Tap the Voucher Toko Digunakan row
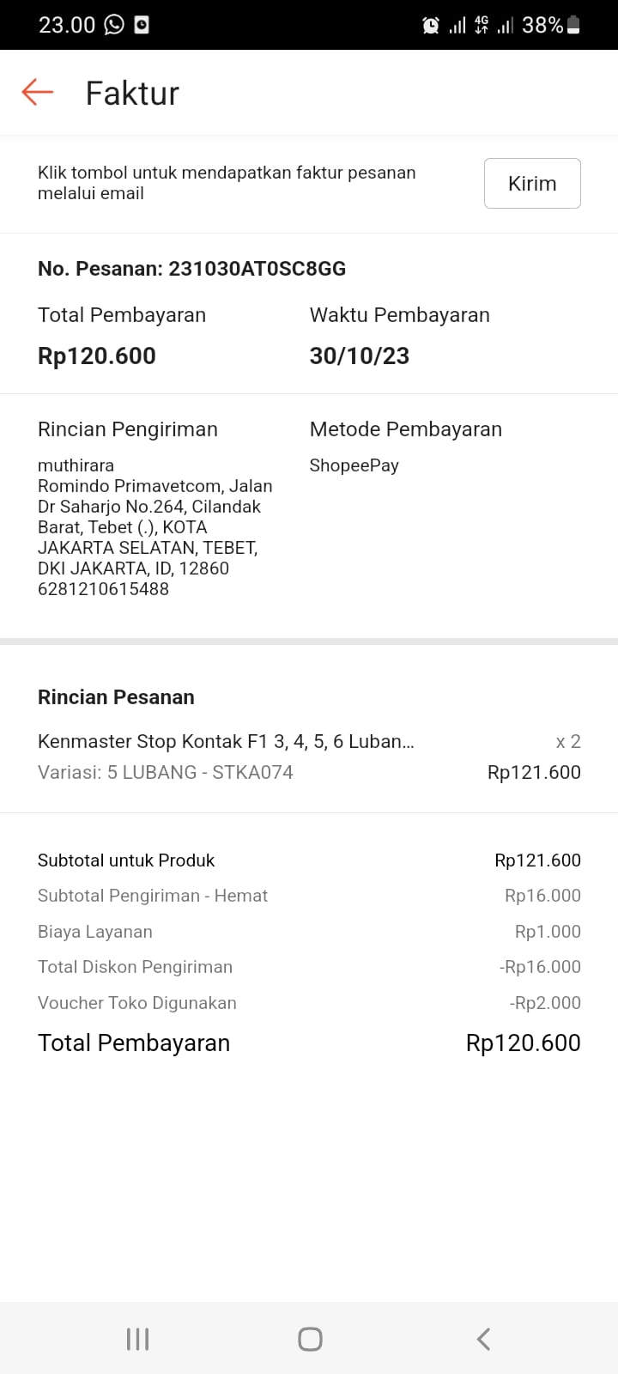Screen dimensions: 618x1374 click(x=309, y=1003)
